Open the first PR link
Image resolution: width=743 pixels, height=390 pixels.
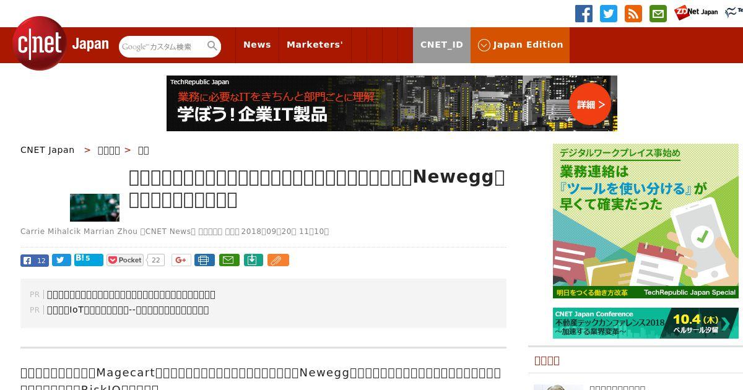coord(131,294)
